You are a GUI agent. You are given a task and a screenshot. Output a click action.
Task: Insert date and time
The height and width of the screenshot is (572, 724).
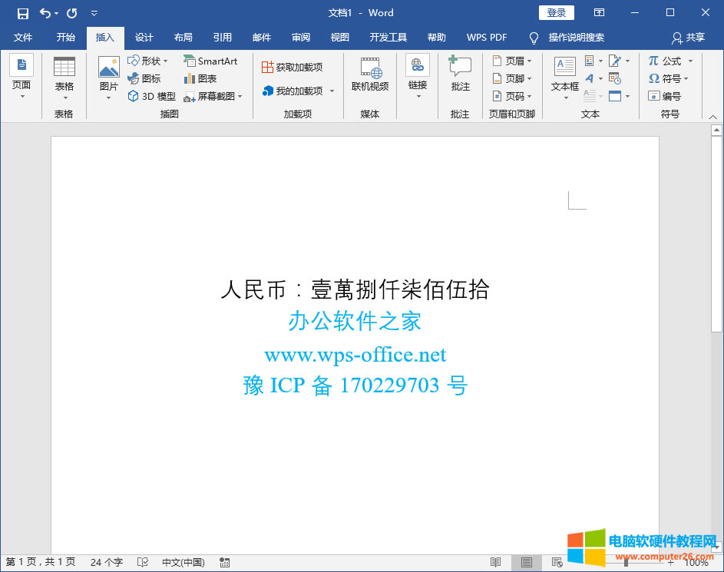coord(614,78)
